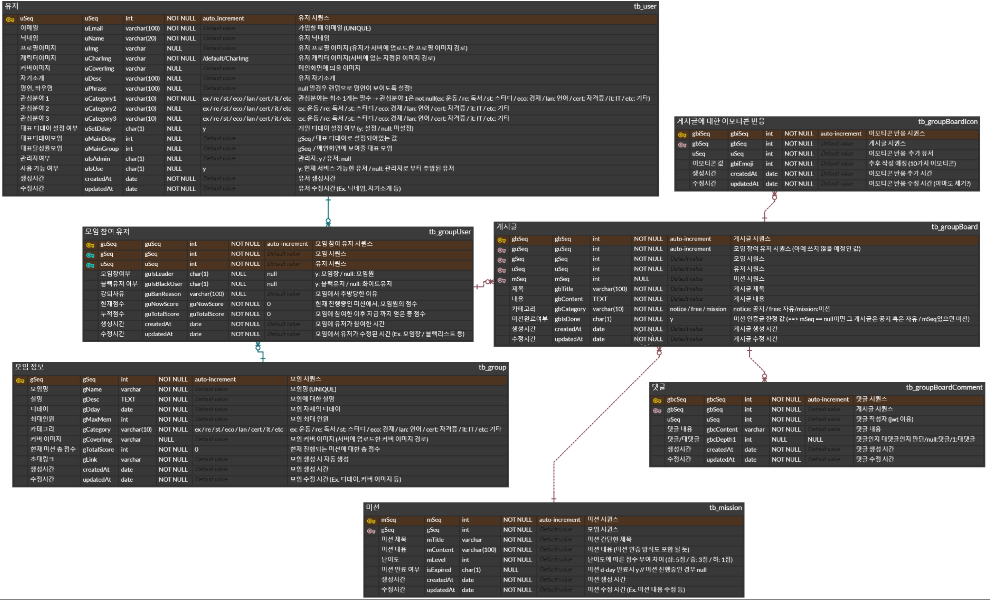The width and height of the screenshot is (990, 600).
Task: Click the notice / free / mission default value
Action: pyautogui.click(x=698, y=310)
